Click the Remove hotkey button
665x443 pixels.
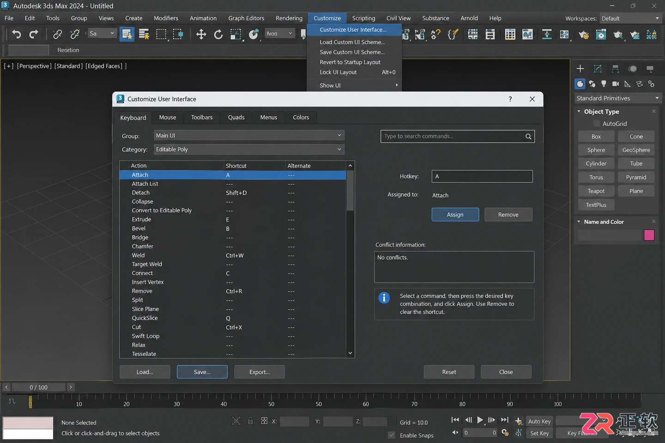[508, 215]
